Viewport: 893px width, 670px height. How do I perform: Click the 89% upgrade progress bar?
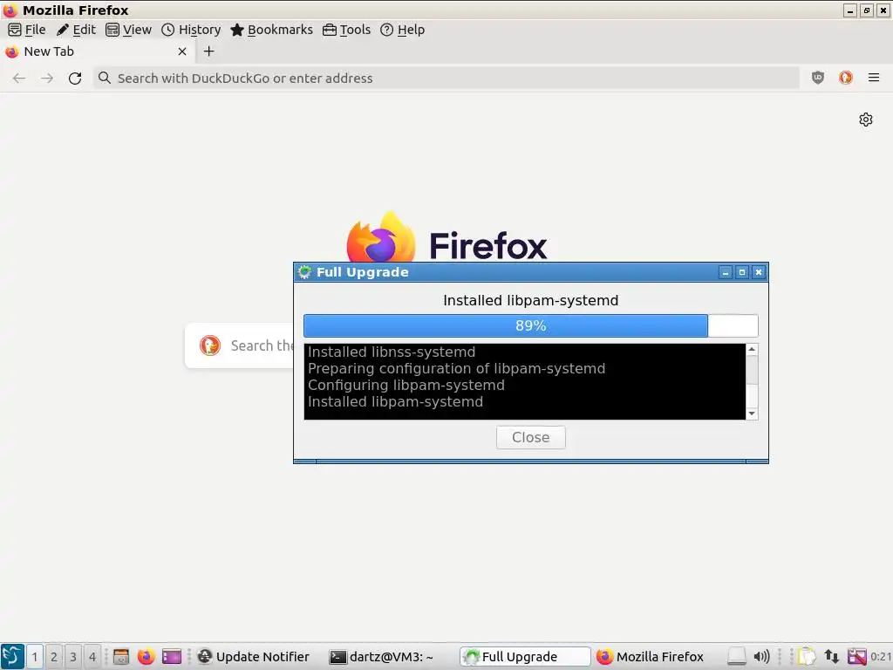pos(531,326)
